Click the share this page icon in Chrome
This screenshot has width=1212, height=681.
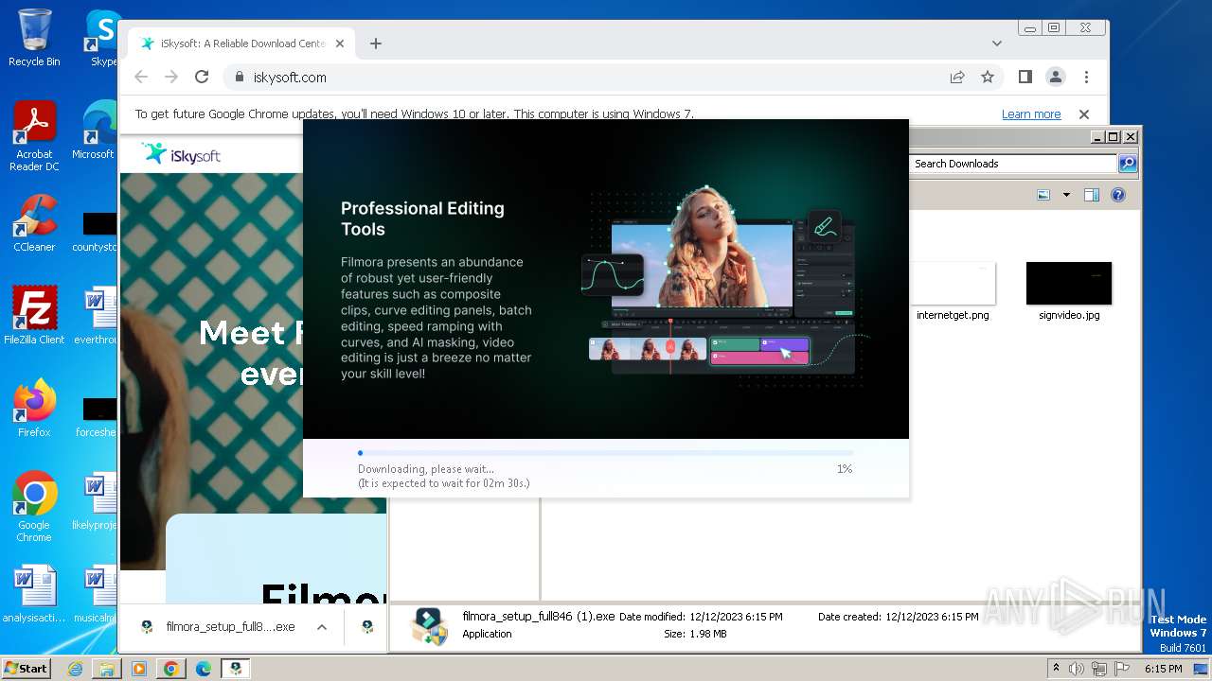pos(957,78)
